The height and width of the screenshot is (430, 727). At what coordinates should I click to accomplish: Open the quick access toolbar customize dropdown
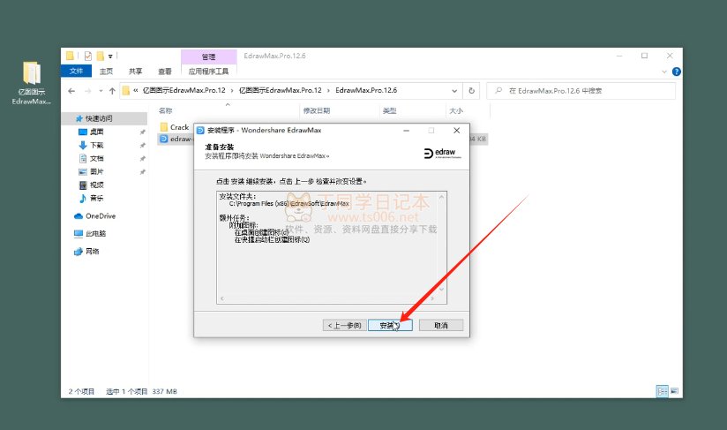pos(110,57)
